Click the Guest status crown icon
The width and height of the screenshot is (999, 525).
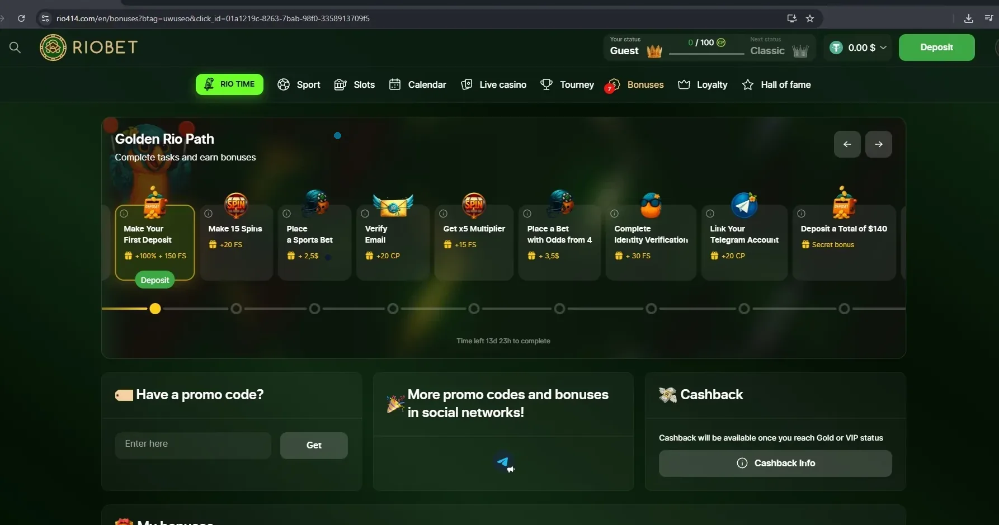(x=654, y=51)
